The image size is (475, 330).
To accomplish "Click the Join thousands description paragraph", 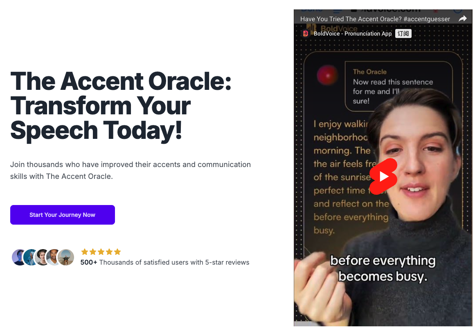I will click(x=131, y=170).
